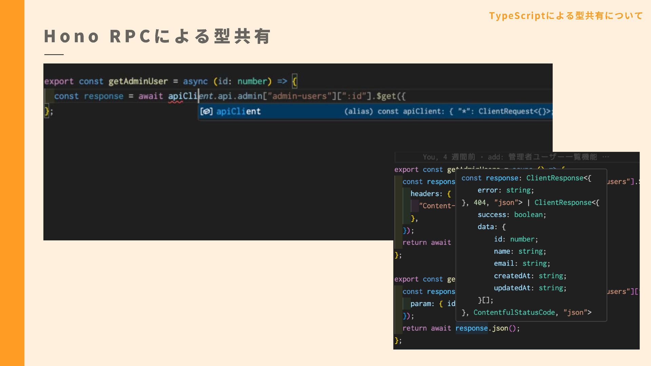Click ContentfulStatusCode type in the hover tooltip
651x366 pixels.
point(514,312)
